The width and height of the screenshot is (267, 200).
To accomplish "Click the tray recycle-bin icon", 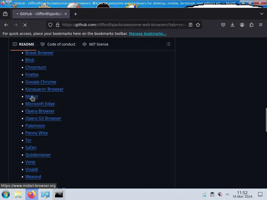I will [x=204, y=194].
